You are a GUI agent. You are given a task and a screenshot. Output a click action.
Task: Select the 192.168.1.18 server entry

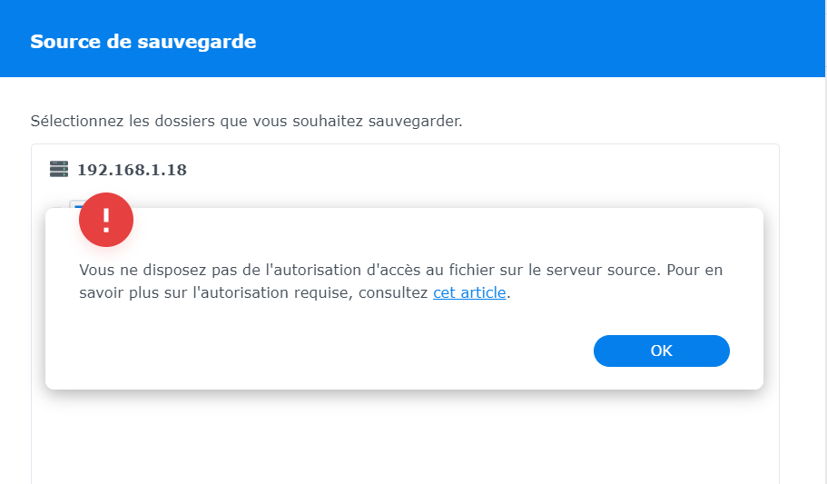point(132,170)
